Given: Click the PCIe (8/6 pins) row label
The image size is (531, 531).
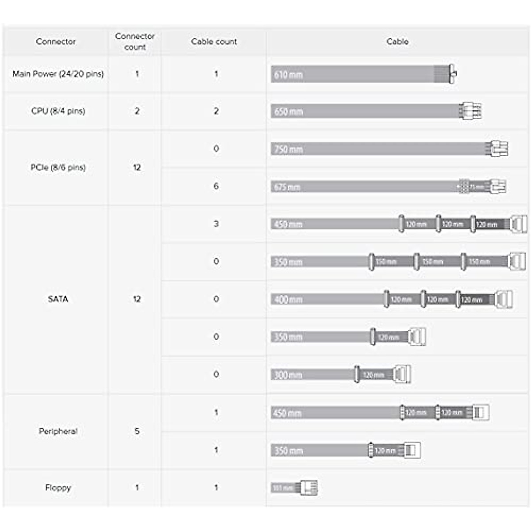Looking at the screenshot, I should [x=58, y=167].
